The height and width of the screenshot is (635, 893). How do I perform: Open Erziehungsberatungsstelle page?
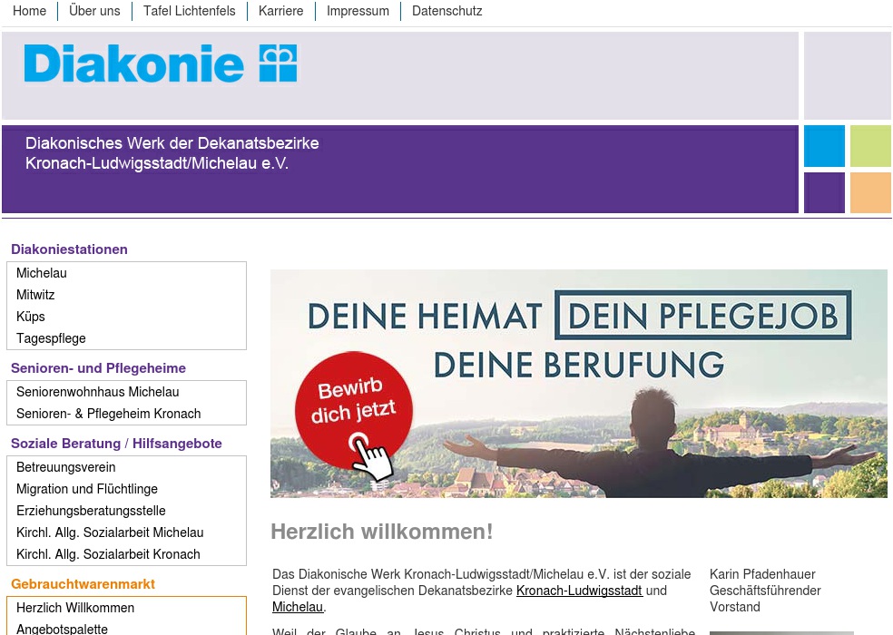(91, 511)
